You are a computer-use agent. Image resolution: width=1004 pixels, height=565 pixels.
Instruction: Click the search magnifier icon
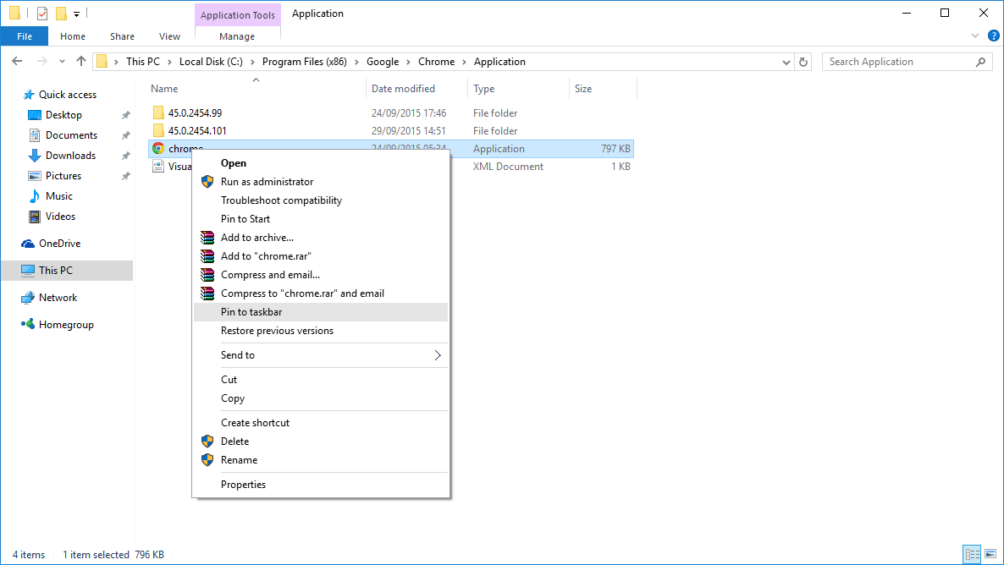coord(980,62)
